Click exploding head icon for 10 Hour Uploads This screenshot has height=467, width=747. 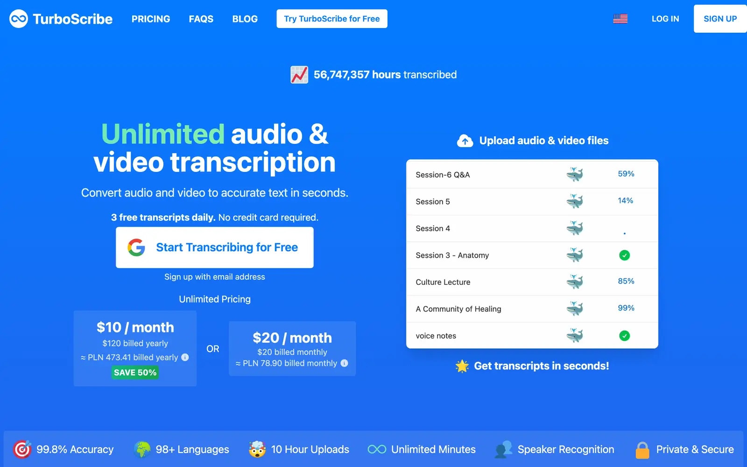point(257,449)
